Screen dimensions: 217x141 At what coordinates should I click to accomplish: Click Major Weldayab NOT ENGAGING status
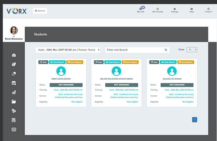[x=121, y=85]
